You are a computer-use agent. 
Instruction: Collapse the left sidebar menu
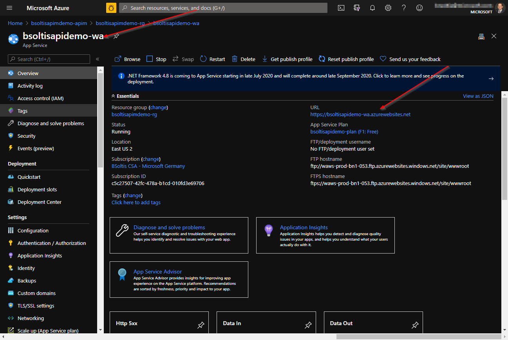(98, 59)
